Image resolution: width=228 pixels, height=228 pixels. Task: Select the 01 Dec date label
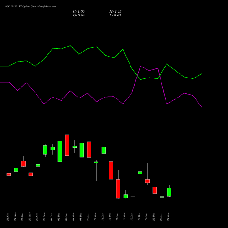click(x=52, y=217)
